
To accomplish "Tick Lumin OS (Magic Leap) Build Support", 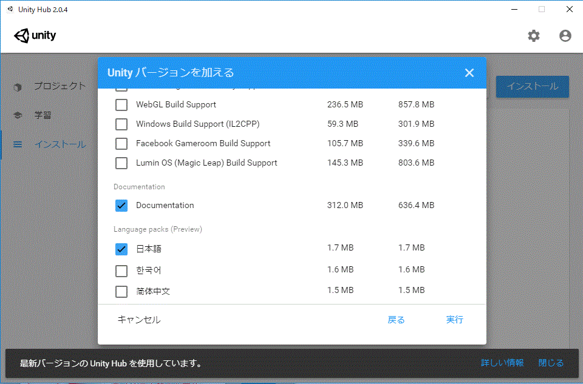I will click(x=121, y=163).
